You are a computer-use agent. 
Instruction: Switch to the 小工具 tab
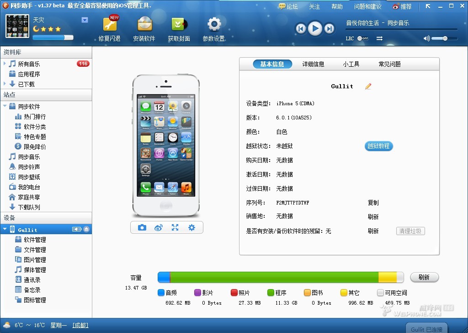point(351,64)
